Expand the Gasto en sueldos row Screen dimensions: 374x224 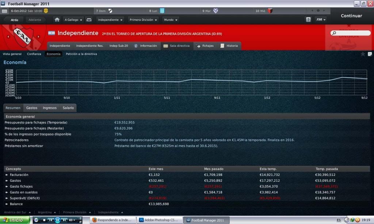(x=7, y=192)
